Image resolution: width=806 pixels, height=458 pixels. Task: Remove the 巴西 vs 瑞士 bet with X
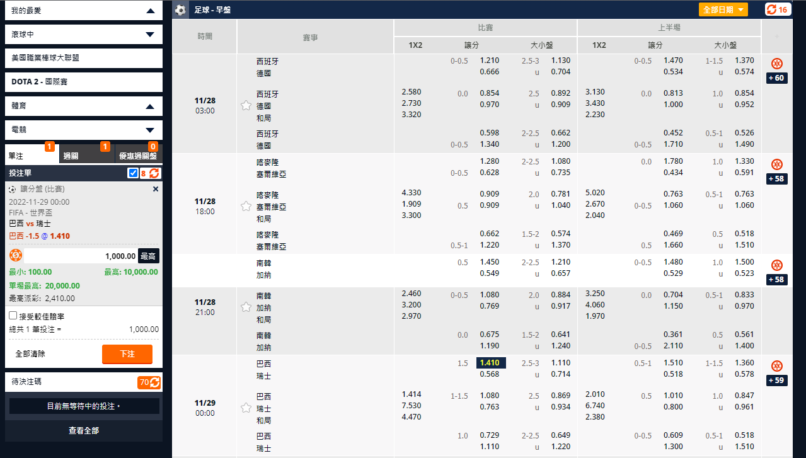[156, 189]
